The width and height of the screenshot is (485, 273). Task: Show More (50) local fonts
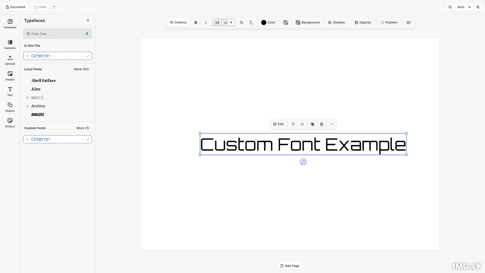click(81, 69)
